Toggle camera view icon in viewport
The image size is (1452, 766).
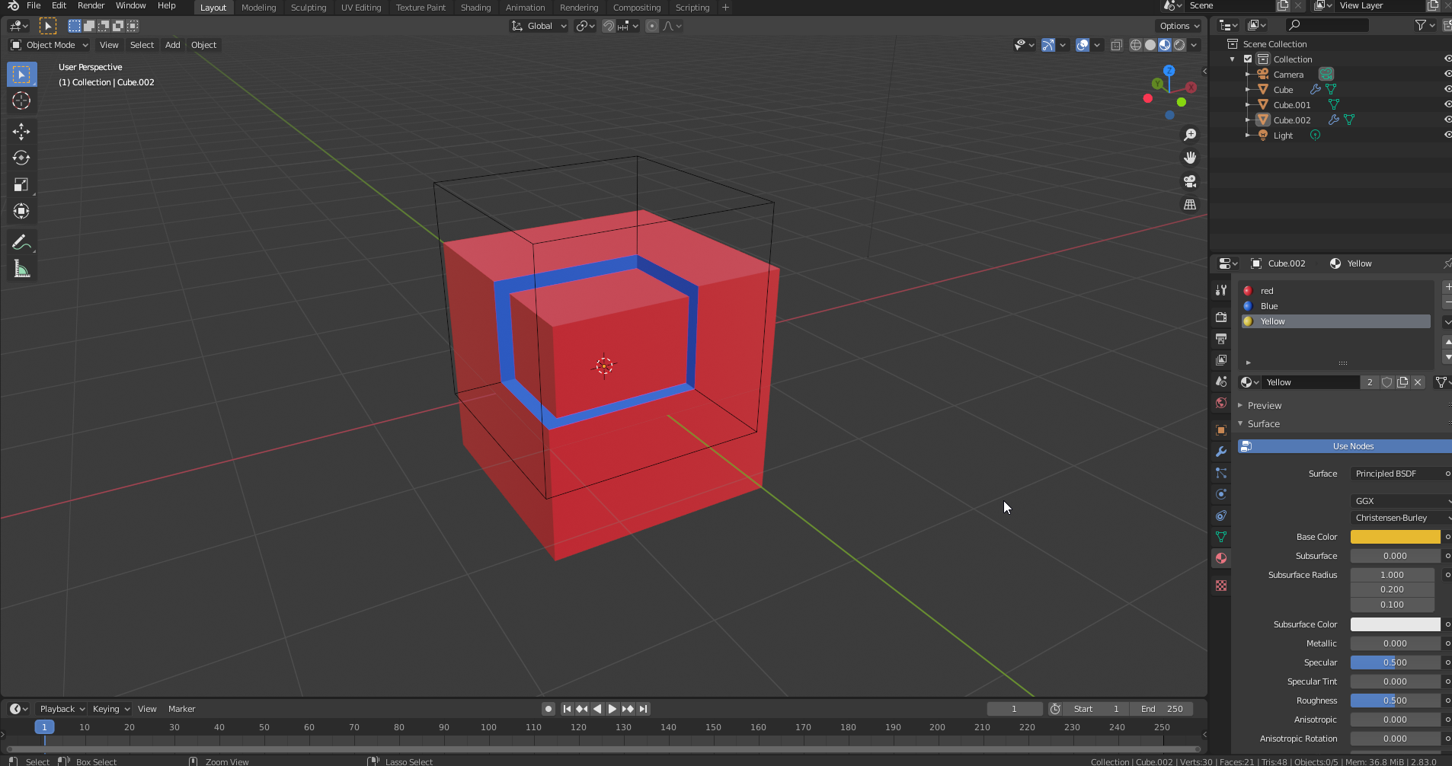1189,181
